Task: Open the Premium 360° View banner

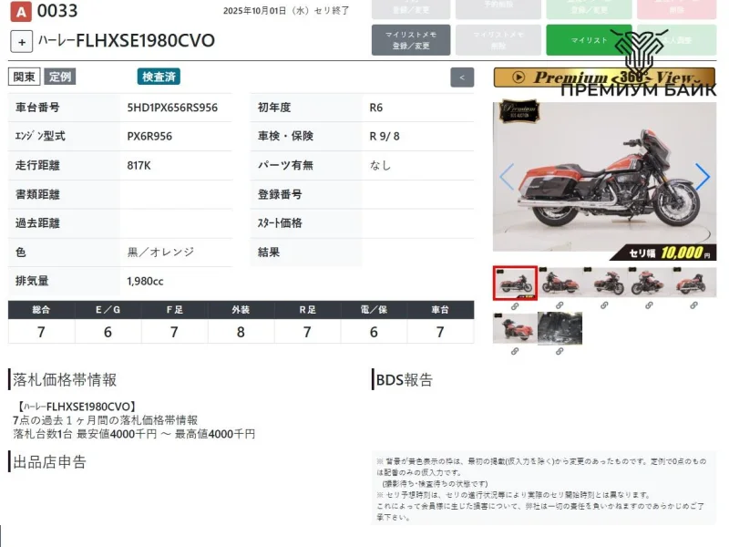Action: tap(604, 77)
